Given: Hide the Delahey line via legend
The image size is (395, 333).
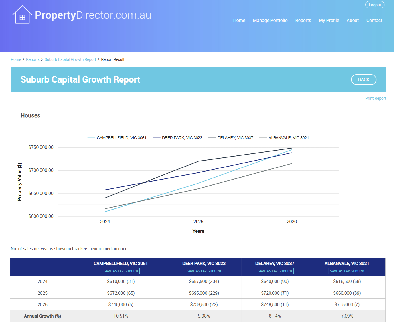Looking at the screenshot, I should click(231, 138).
